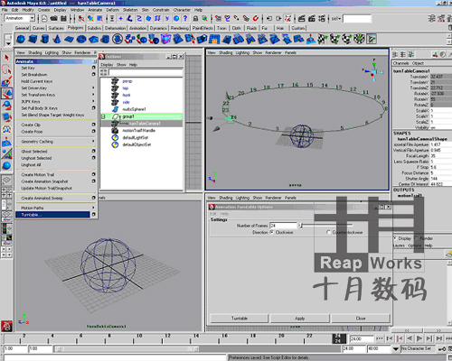Choose Create Animated Sweep menu entry
The image size is (452, 361).
(42, 199)
